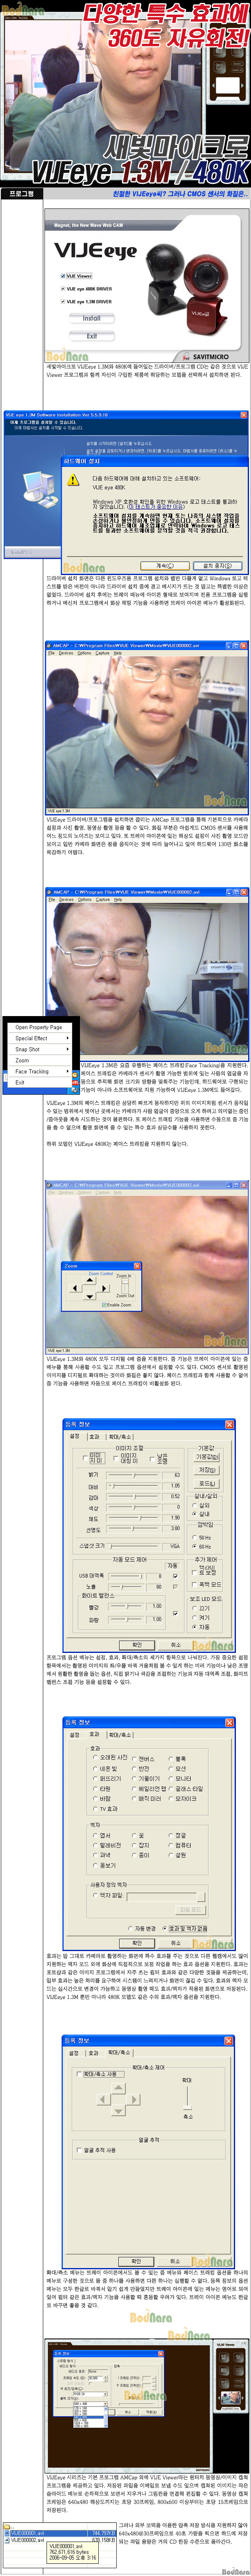Choose Exit from the context menu
The height and width of the screenshot is (2576, 251).
pos(39,1082)
